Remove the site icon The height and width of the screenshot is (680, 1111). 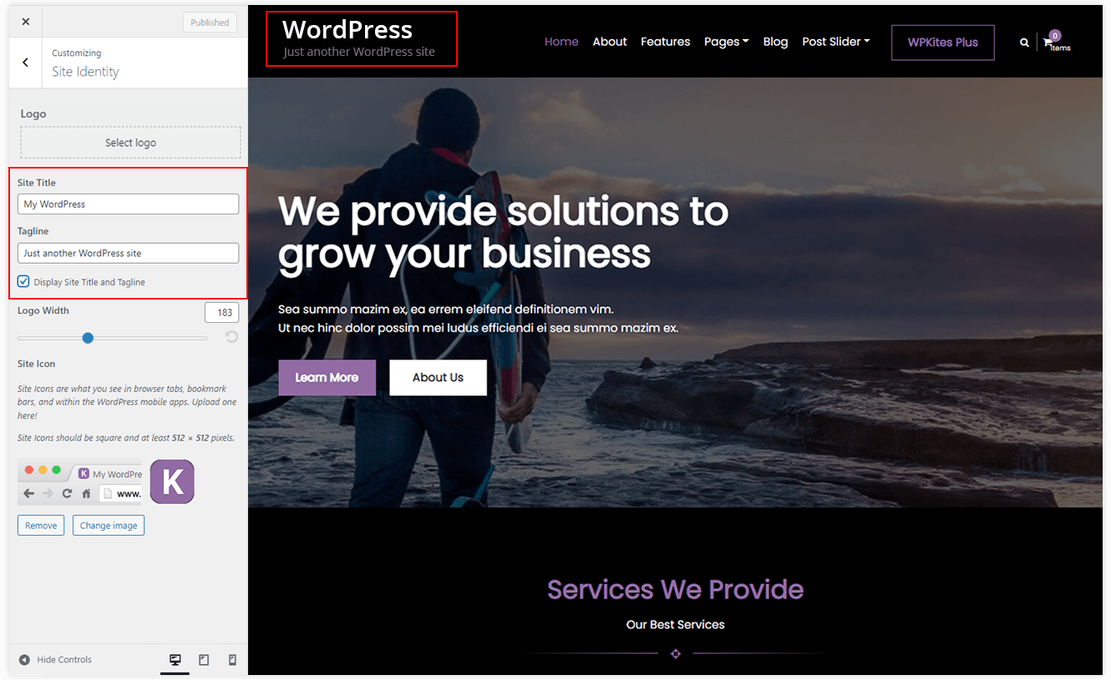pos(41,526)
